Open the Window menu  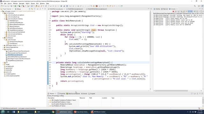tap(42, 3)
